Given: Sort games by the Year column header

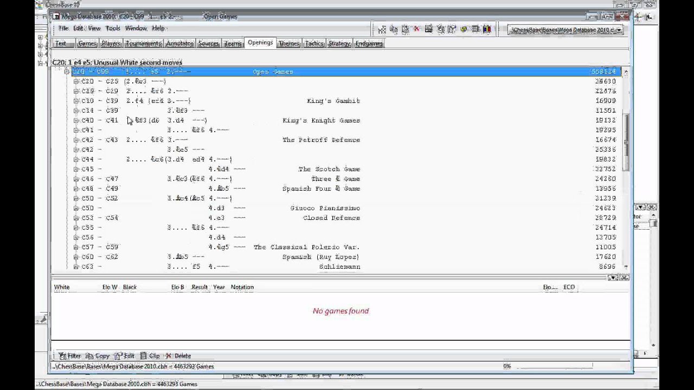Looking at the screenshot, I should 219,287.
